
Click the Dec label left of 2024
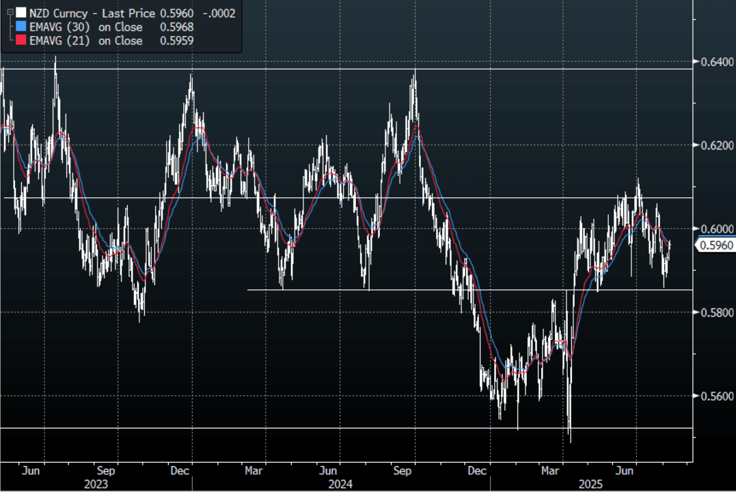pyautogui.click(x=180, y=471)
